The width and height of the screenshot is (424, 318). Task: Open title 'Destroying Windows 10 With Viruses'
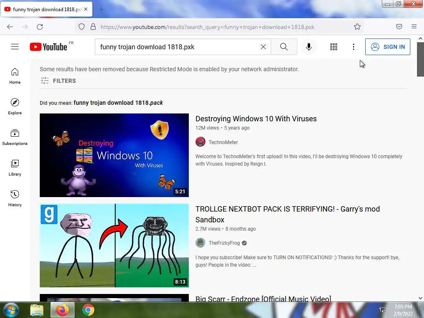click(256, 119)
